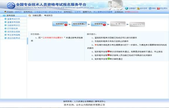Click exam name 土地登记代理人职业资格考试
This screenshot has height=108, width=169.
coord(48,12)
